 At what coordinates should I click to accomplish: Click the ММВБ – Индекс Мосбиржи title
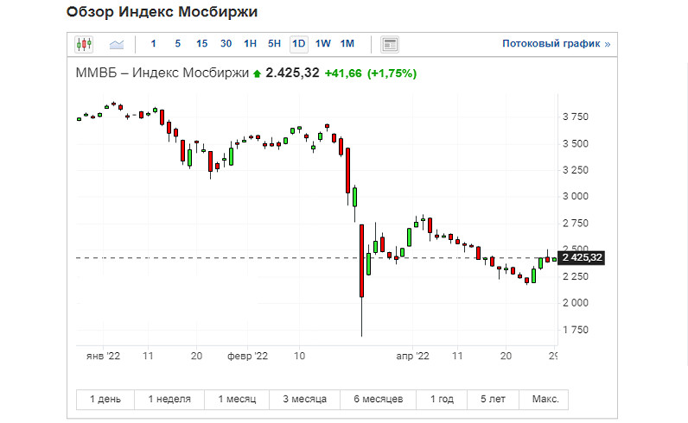click(x=162, y=73)
